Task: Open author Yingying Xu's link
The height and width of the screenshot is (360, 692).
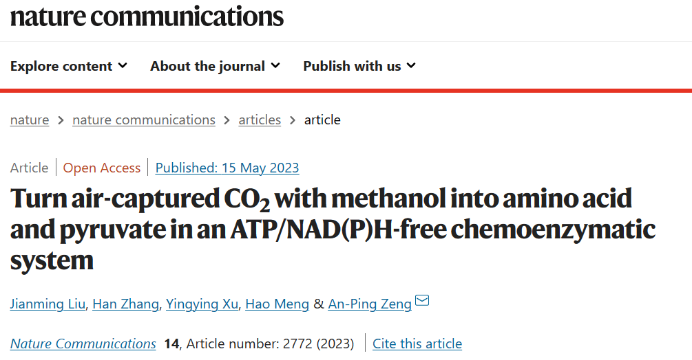Action: (x=202, y=304)
